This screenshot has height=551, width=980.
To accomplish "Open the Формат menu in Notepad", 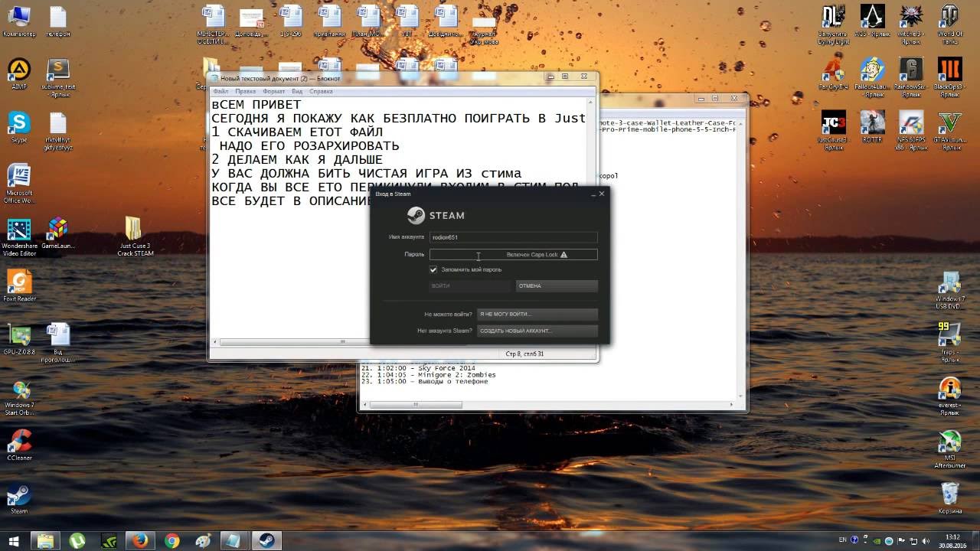I will (274, 91).
